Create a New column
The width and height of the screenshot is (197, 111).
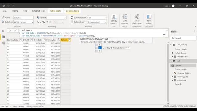[149, 19]
